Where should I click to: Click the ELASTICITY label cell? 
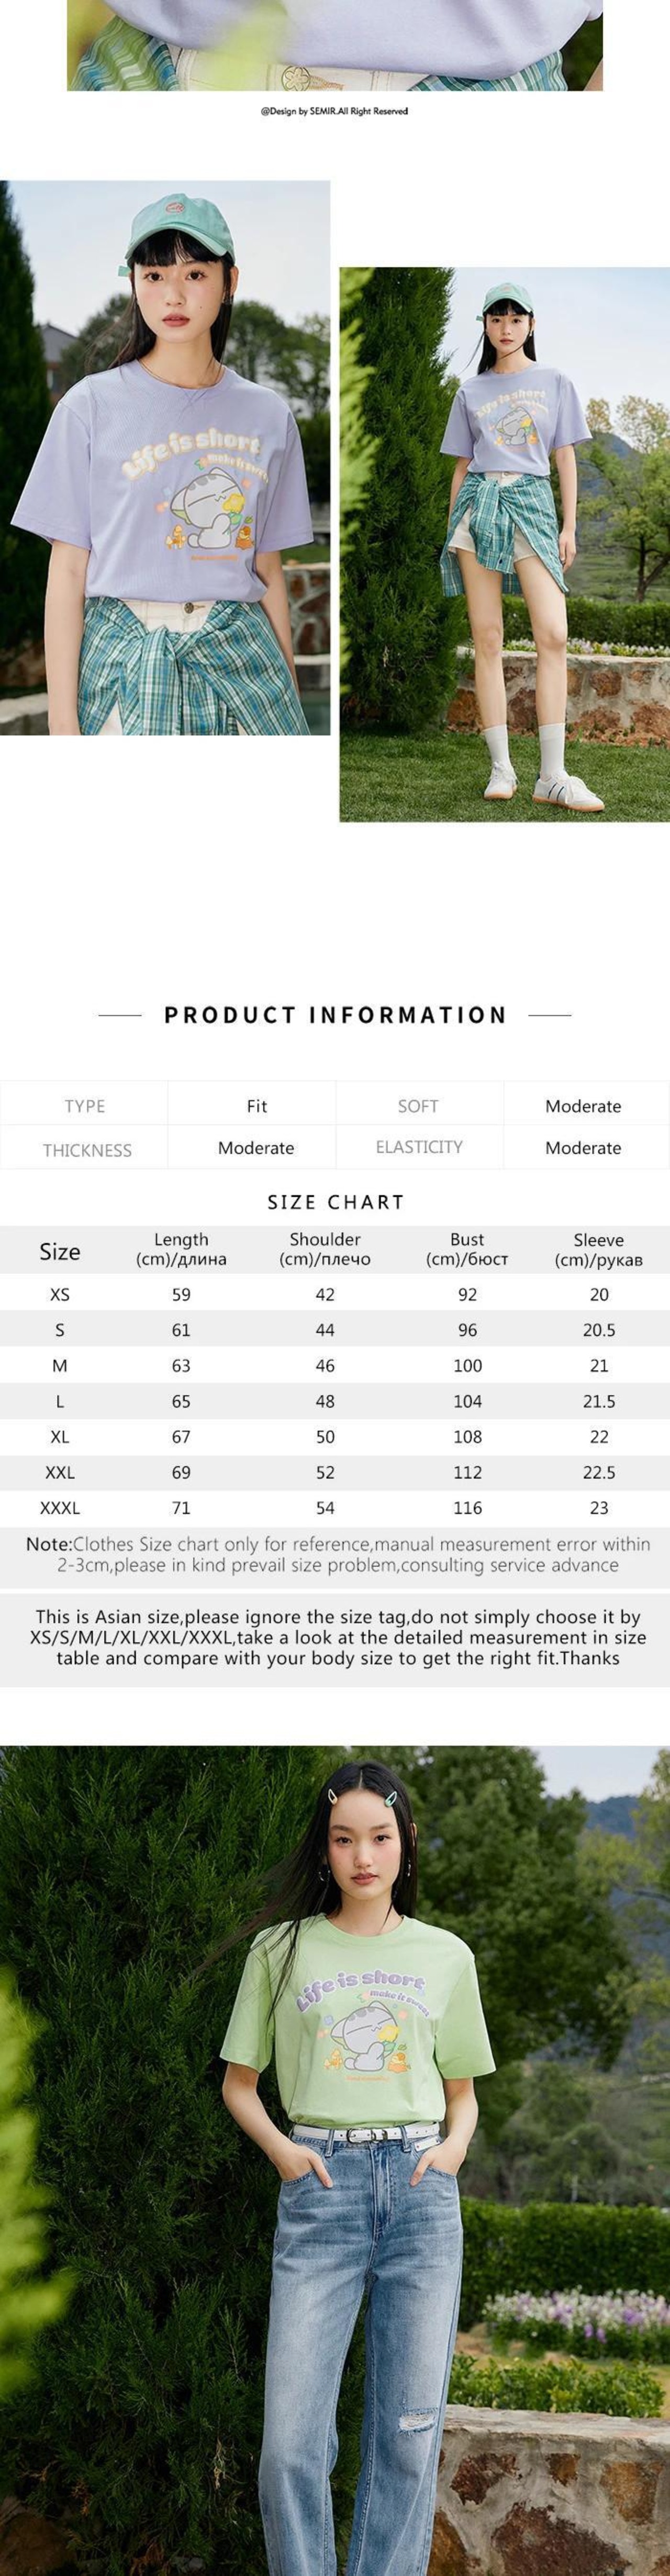[x=419, y=1147]
